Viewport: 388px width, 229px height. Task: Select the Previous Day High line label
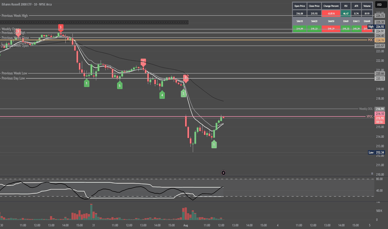(x=13, y=32)
